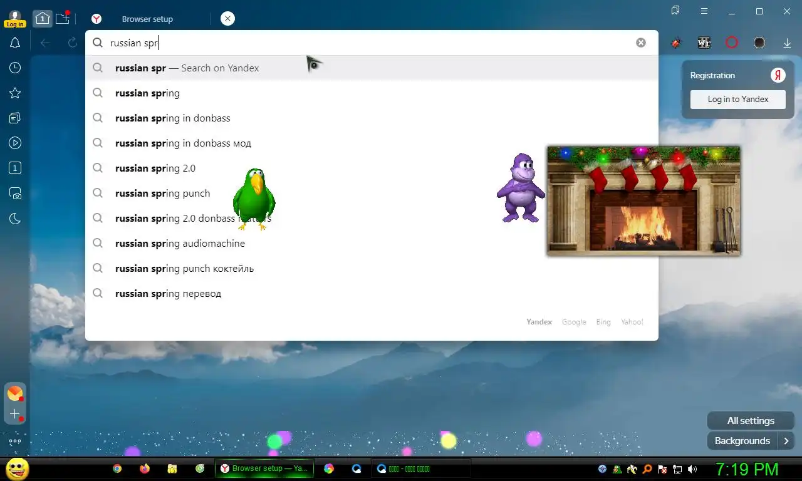Switch search engine to Yahoo!
Image resolution: width=802 pixels, height=481 pixels.
[x=632, y=322]
